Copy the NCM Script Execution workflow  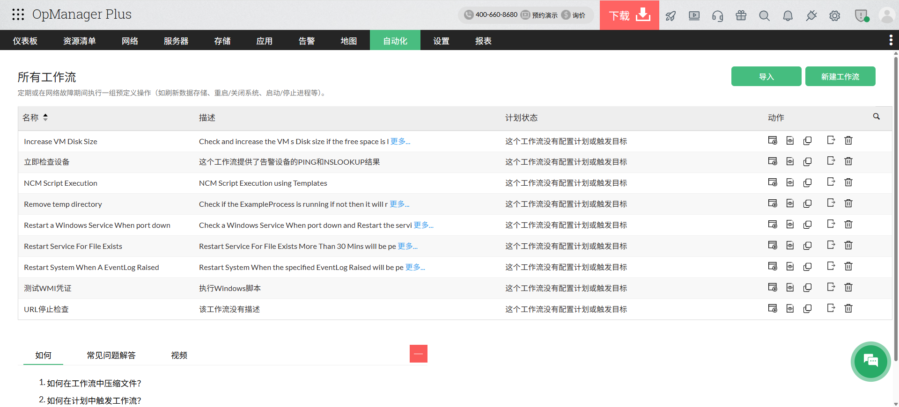(x=807, y=182)
